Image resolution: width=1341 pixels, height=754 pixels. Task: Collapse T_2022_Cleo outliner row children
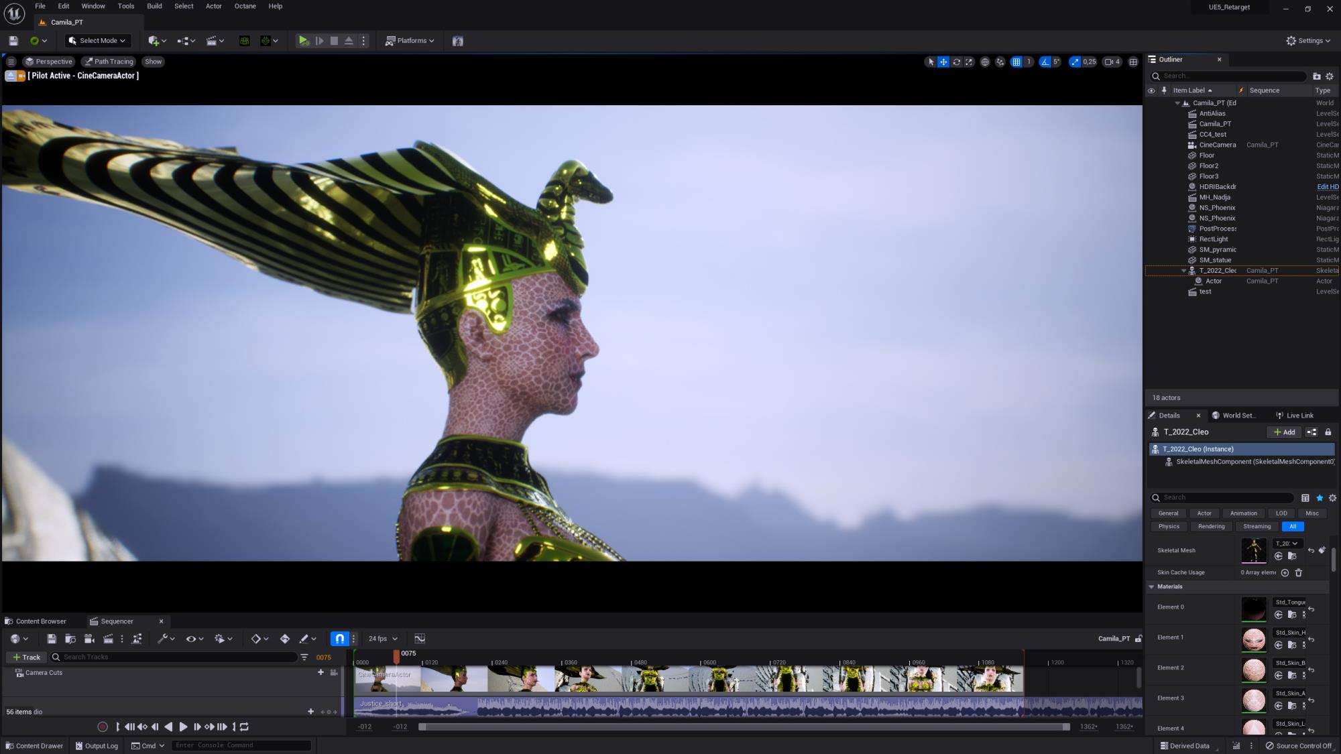[1184, 271]
